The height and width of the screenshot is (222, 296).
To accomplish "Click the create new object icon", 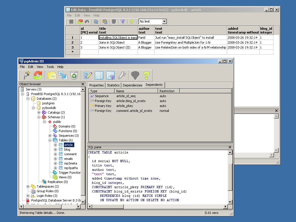I will (63, 75).
